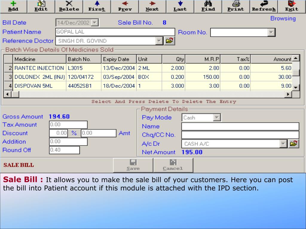Click the Delete toolbar button
The image size is (306, 229).
click(69, 7)
